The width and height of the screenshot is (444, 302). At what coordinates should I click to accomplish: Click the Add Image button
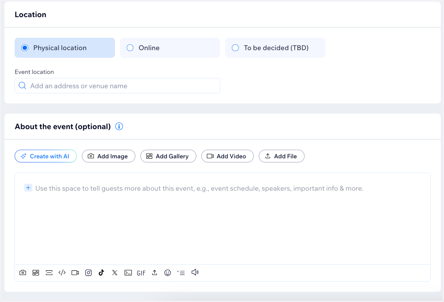click(x=108, y=156)
